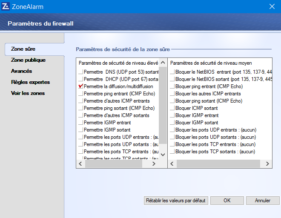The width and height of the screenshot is (281, 218).
Task: Check Permettre ping entrant (ICMP Echo)
Action: [80, 94]
